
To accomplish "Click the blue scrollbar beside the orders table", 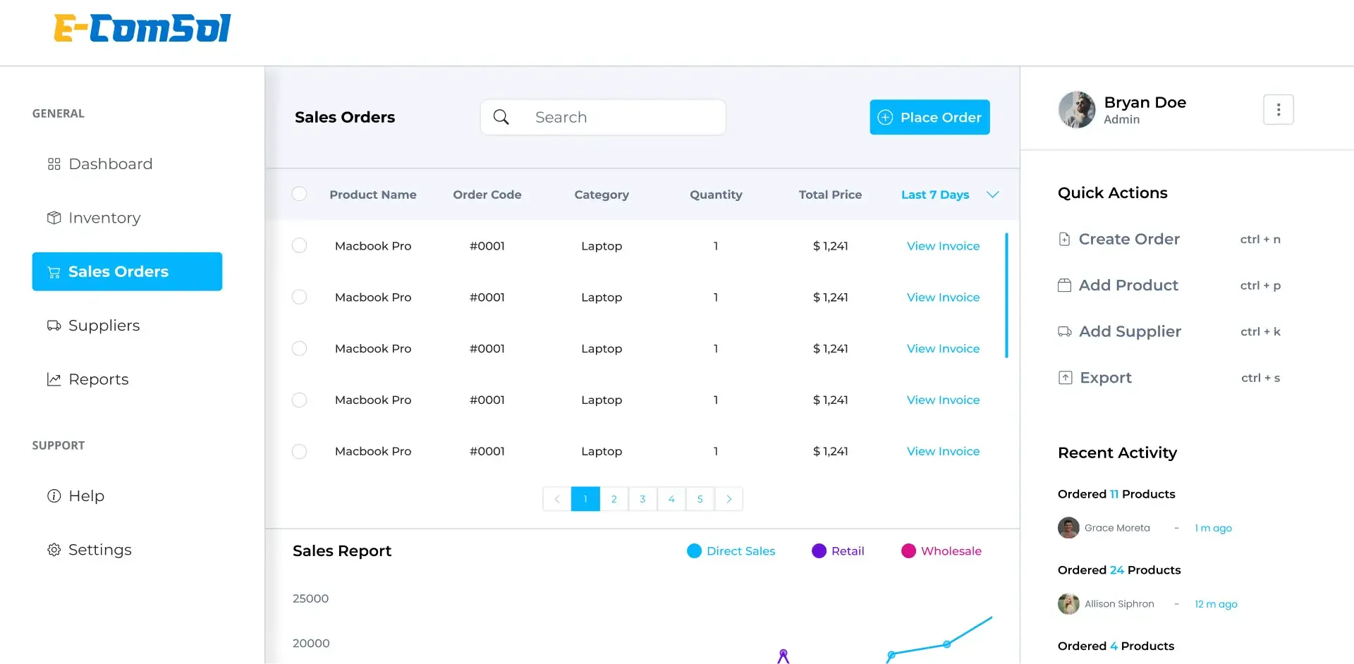I will [1006, 295].
